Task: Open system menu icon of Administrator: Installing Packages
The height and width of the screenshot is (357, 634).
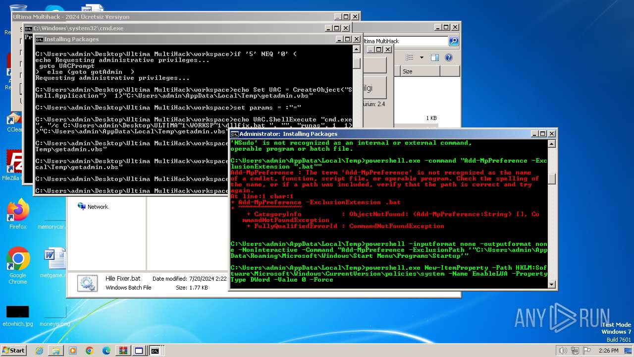Action: 235,134
